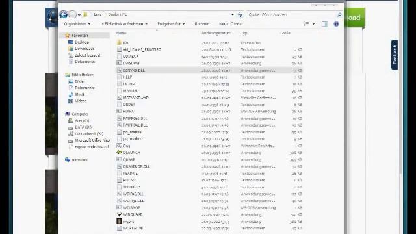The width and height of the screenshot is (416, 234).
Task: Refresh the folder with the address bar button
Action: pyautogui.click(x=240, y=14)
